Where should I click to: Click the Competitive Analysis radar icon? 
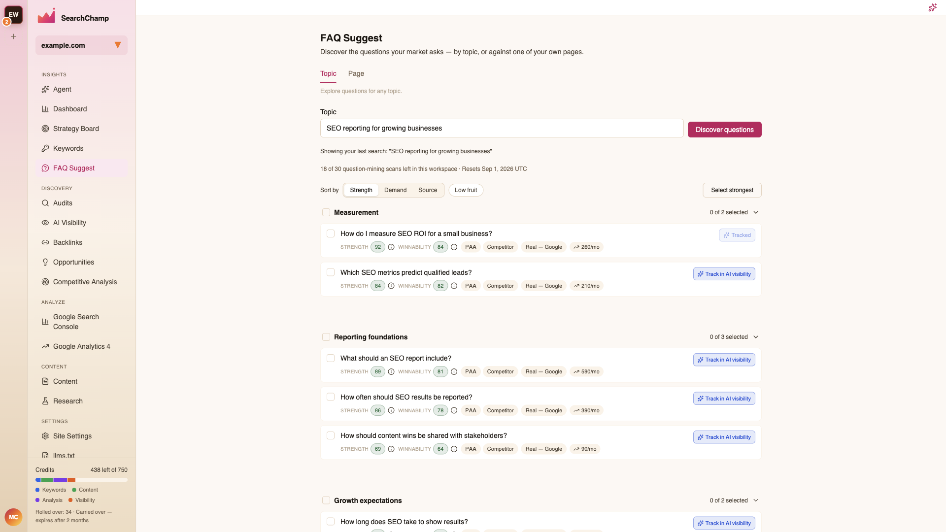pos(45,282)
